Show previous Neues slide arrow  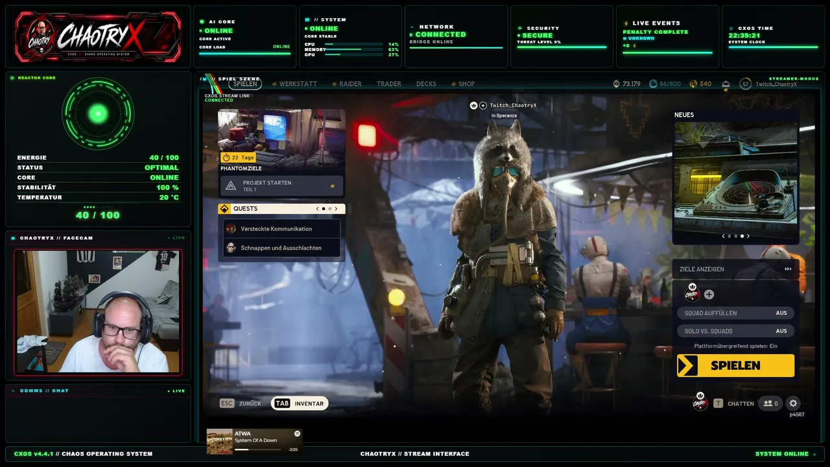[x=724, y=236]
